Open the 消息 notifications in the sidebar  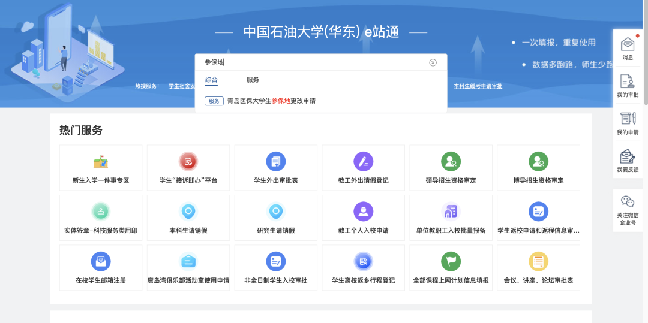(628, 46)
